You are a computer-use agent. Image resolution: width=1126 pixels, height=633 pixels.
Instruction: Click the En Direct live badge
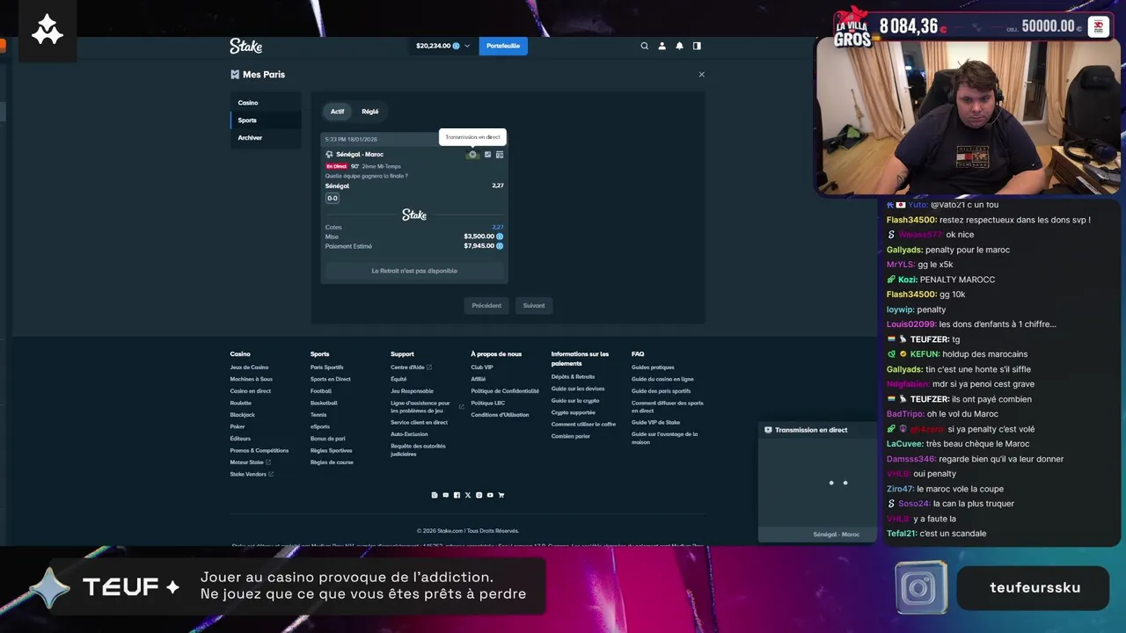tap(336, 166)
